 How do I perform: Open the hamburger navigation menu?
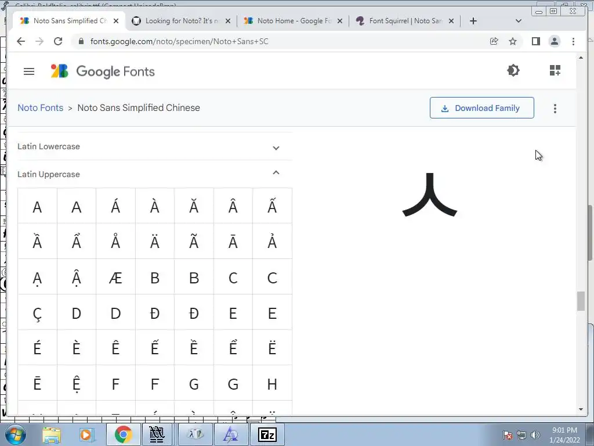coord(29,71)
